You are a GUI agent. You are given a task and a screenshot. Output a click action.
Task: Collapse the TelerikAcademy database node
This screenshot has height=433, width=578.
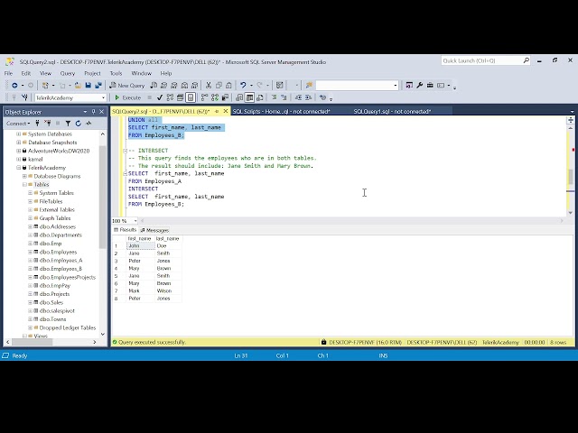pos(18,168)
